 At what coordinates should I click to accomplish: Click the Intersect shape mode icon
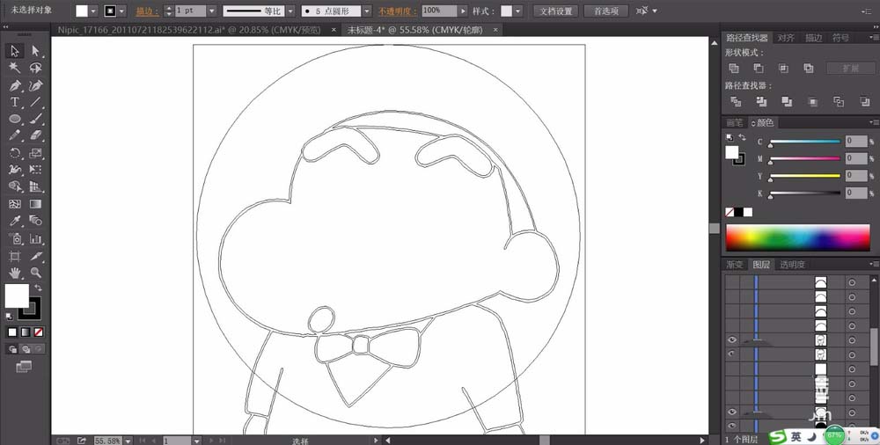(783, 69)
